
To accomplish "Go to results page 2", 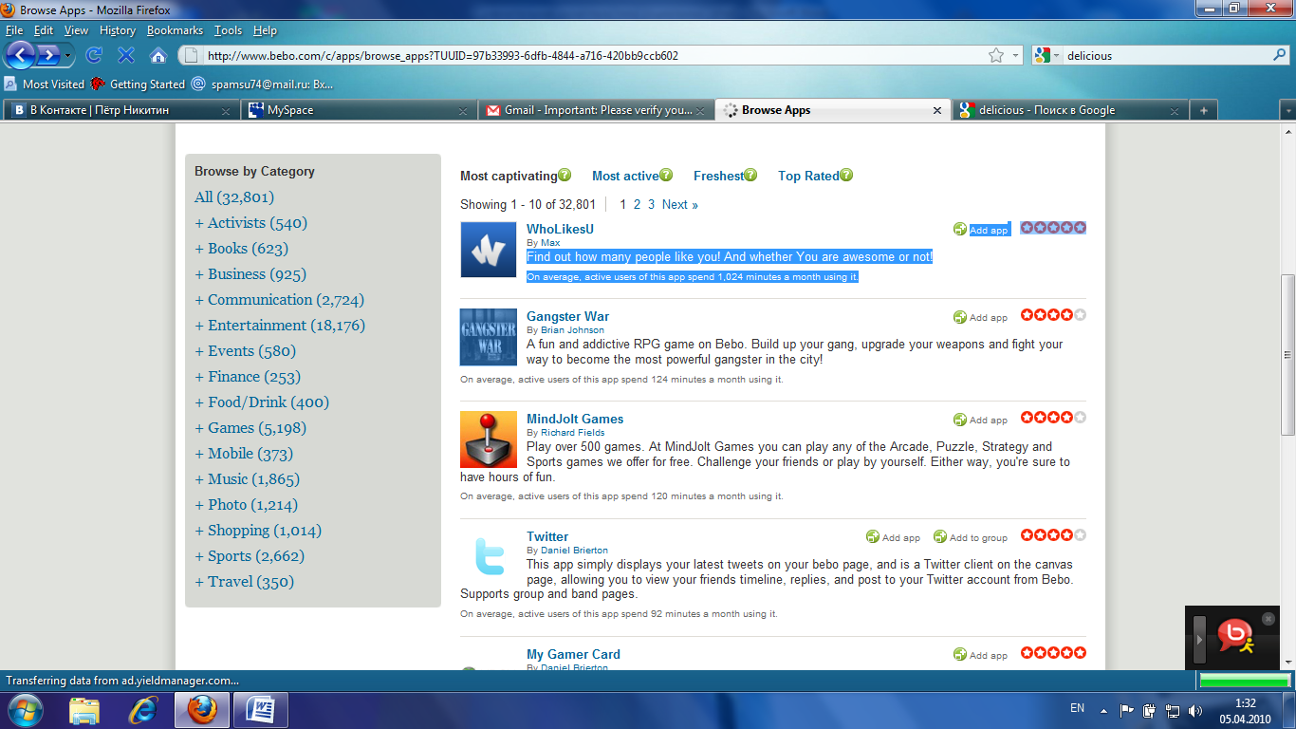I will point(638,204).
